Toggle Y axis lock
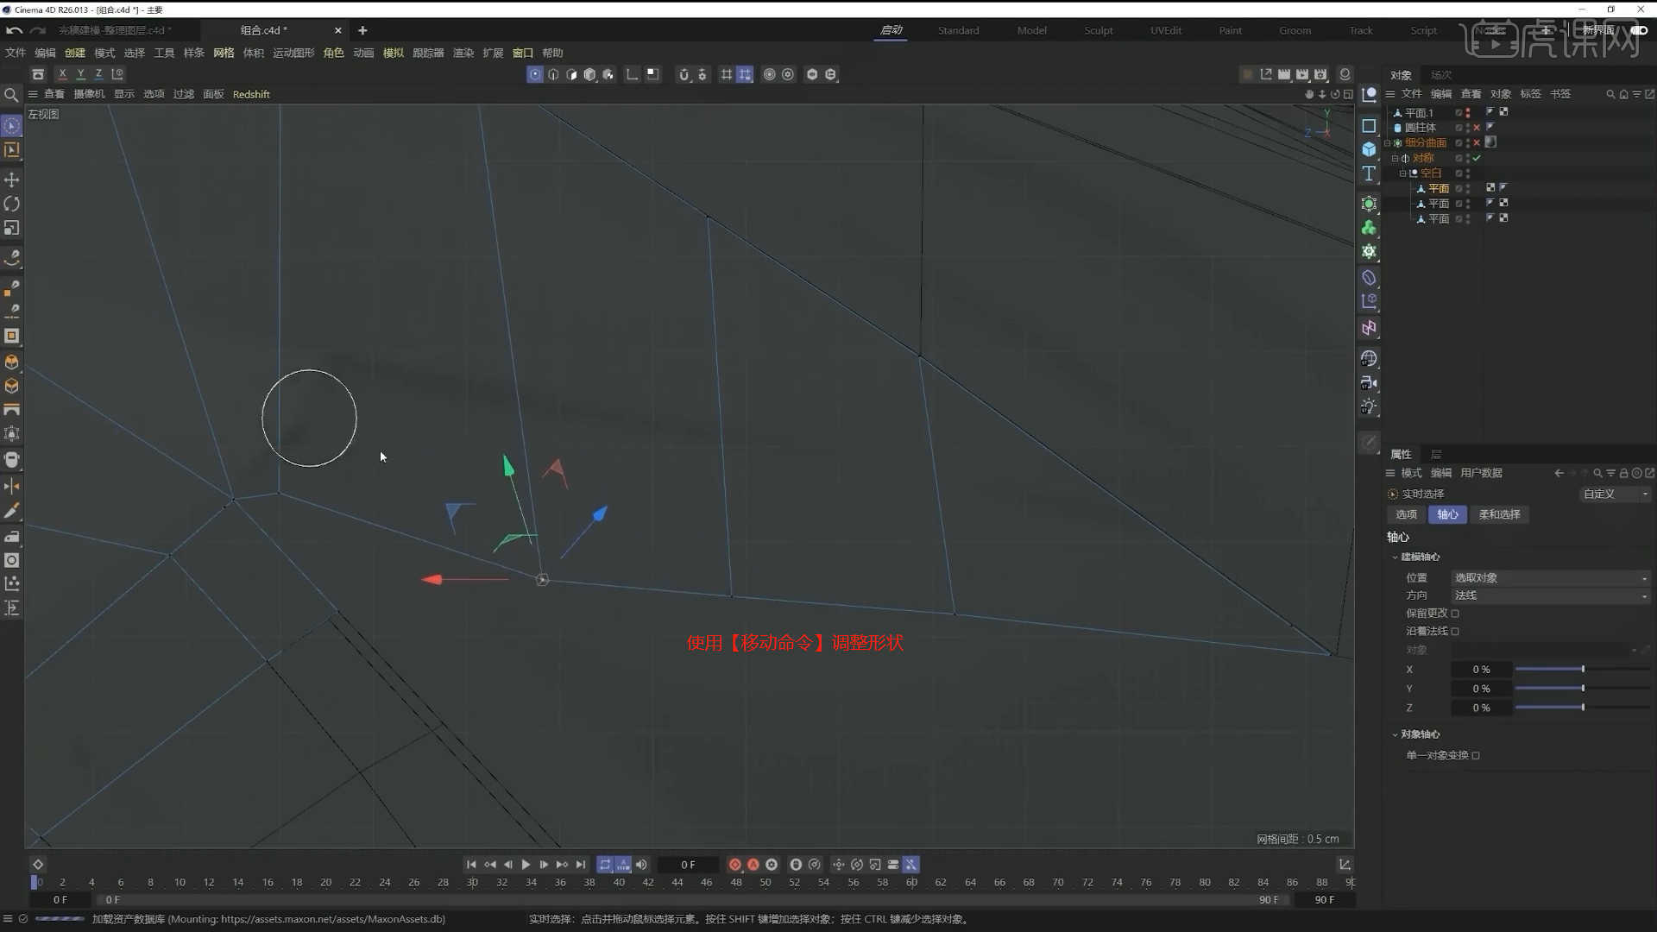The image size is (1657, 932). (80, 75)
